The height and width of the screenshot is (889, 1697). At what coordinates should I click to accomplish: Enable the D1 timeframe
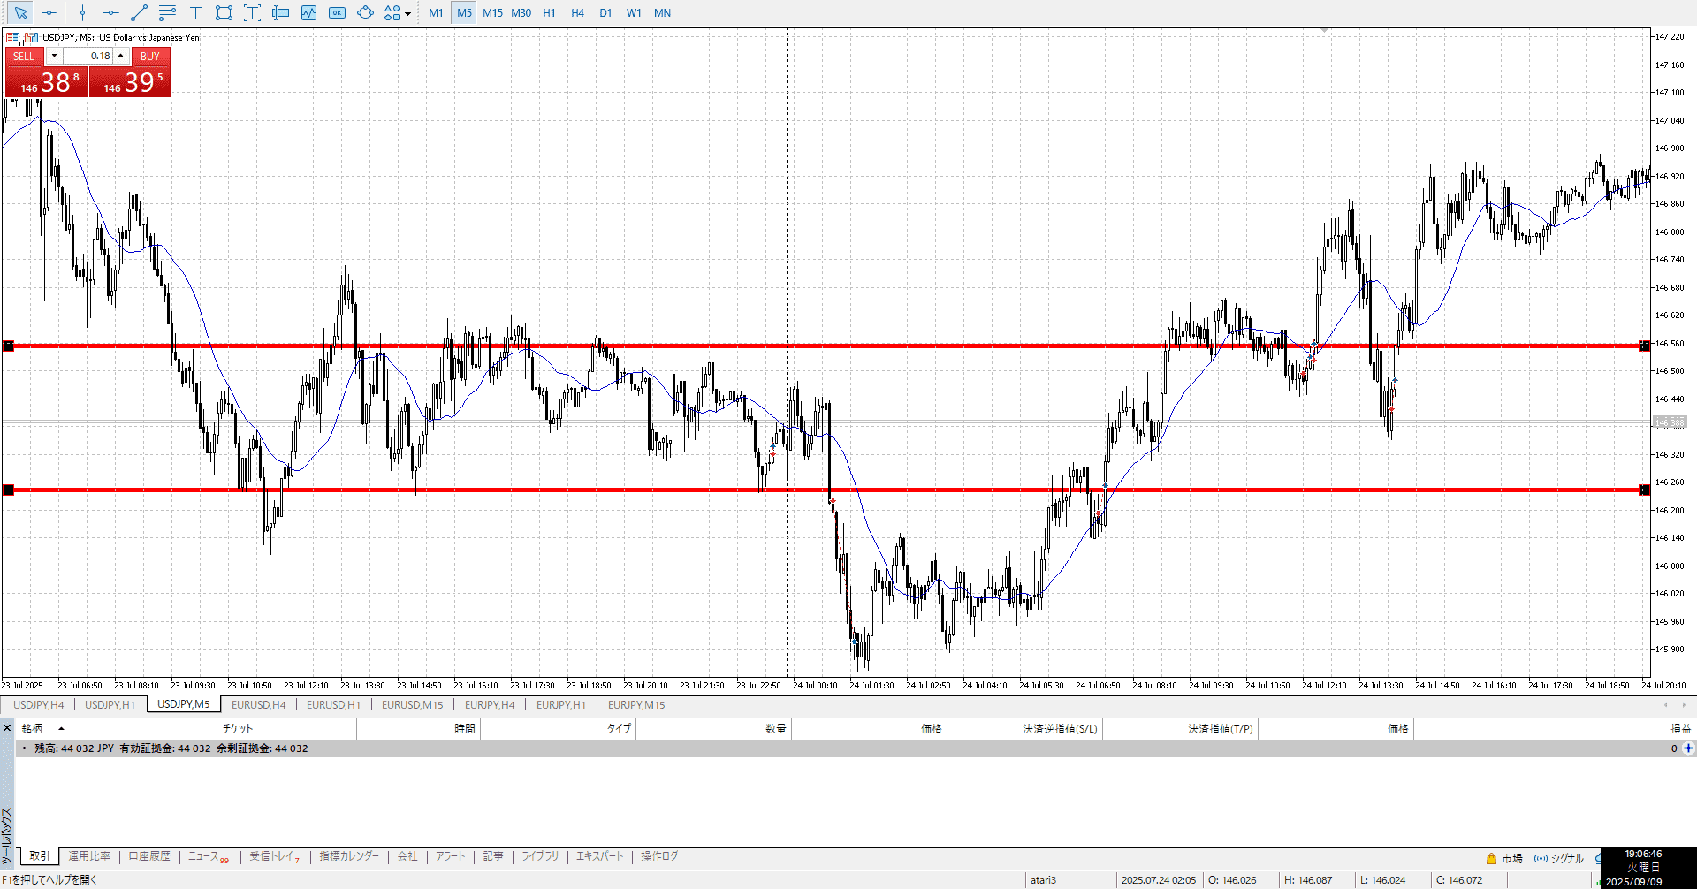pyautogui.click(x=605, y=12)
